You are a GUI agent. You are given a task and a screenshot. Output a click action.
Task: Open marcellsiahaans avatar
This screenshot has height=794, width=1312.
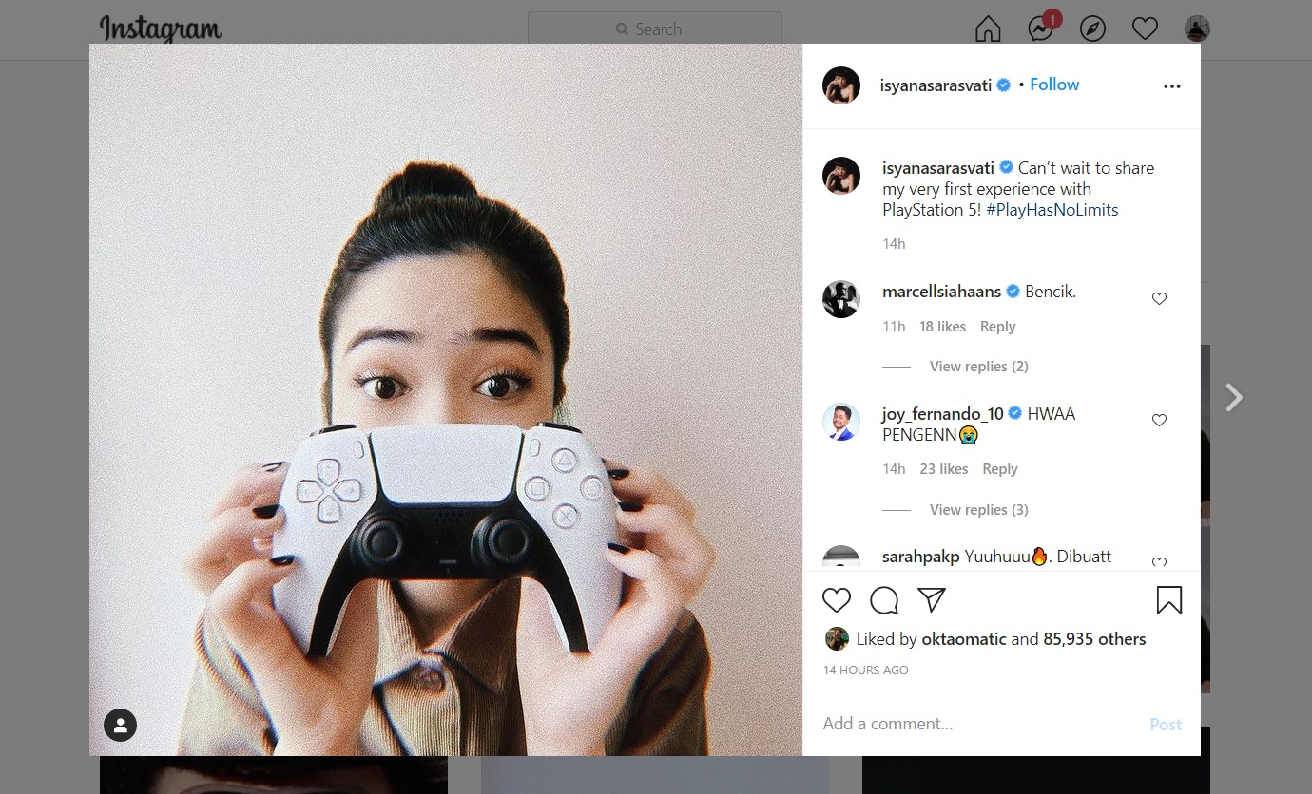(841, 299)
